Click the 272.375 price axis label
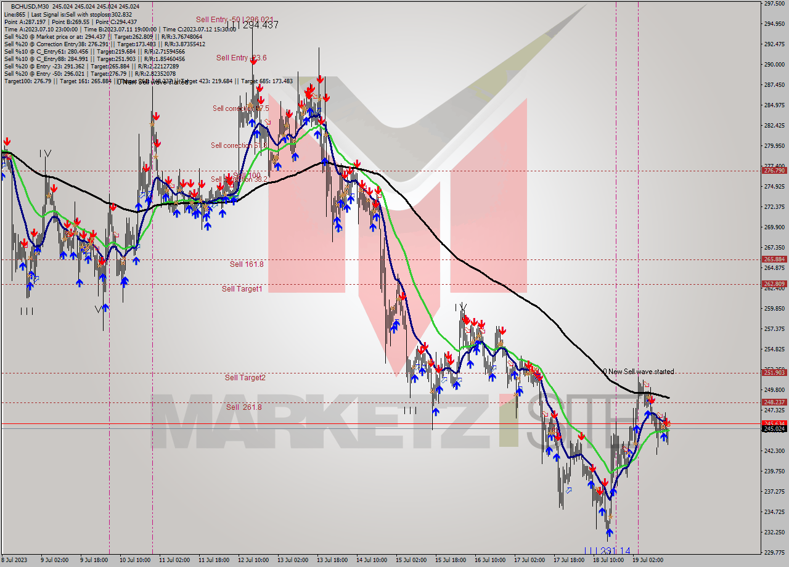Viewport: 789px width, 567px height. tap(774, 207)
